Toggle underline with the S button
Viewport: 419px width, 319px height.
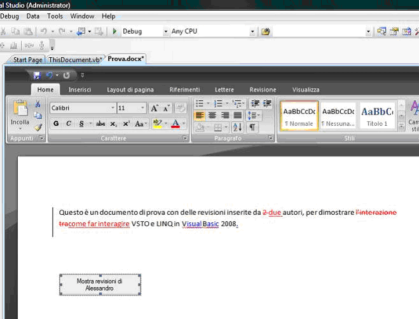point(81,123)
